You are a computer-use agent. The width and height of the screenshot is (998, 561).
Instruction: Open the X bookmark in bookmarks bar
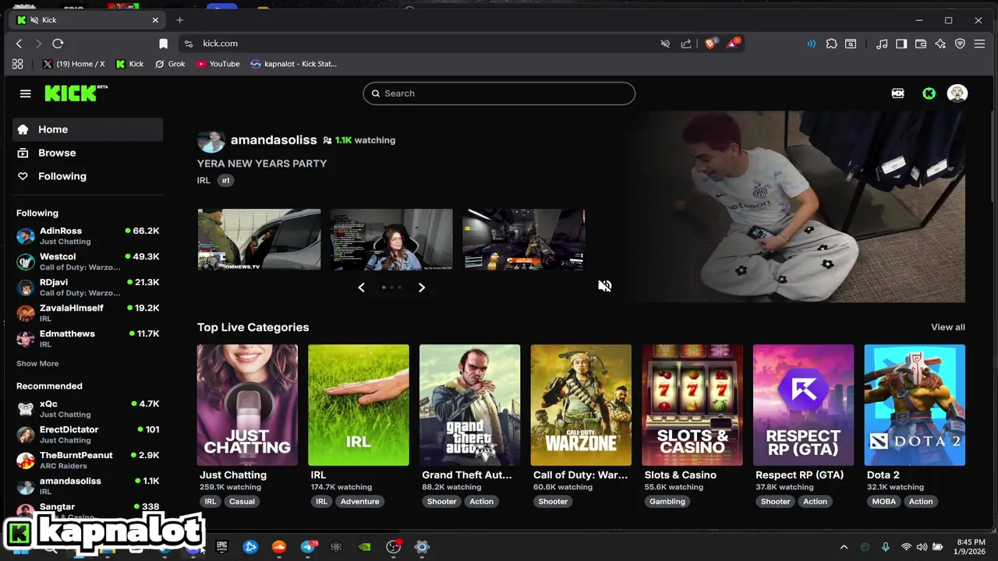[73, 64]
